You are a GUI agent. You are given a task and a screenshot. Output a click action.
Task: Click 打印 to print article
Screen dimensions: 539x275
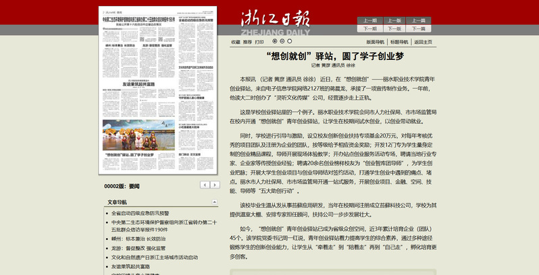259,42
